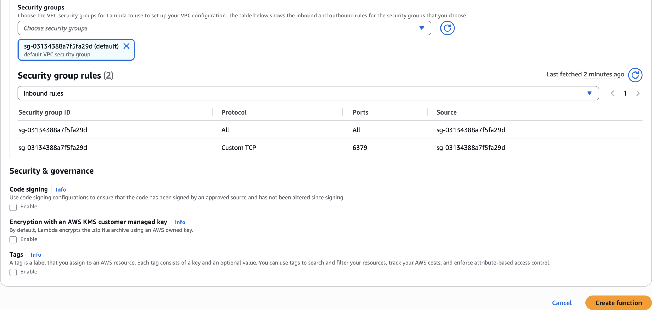Click the Inbound rules dropdown arrow
The width and height of the screenshot is (652, 310).
[589, 93]
